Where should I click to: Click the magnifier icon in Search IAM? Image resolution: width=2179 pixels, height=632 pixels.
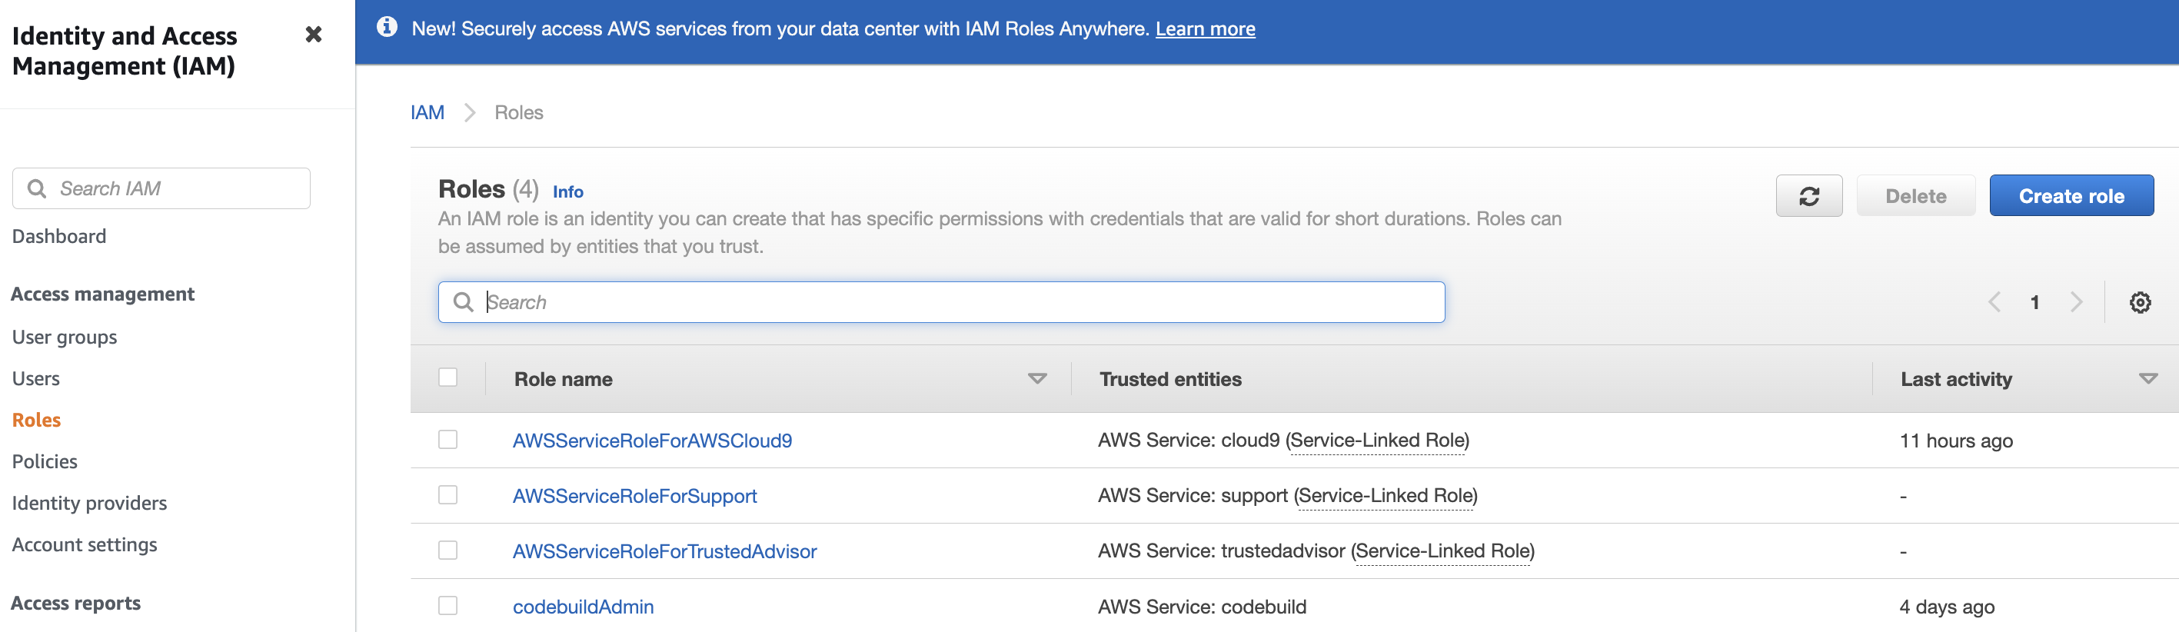point(37,188)
